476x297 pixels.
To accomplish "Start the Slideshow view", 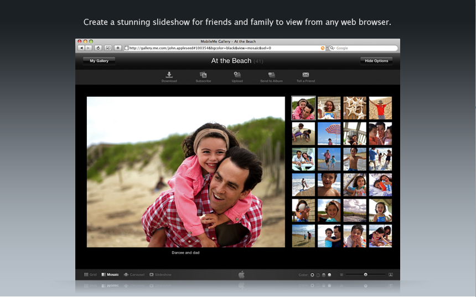I will (x=161, y=274).
